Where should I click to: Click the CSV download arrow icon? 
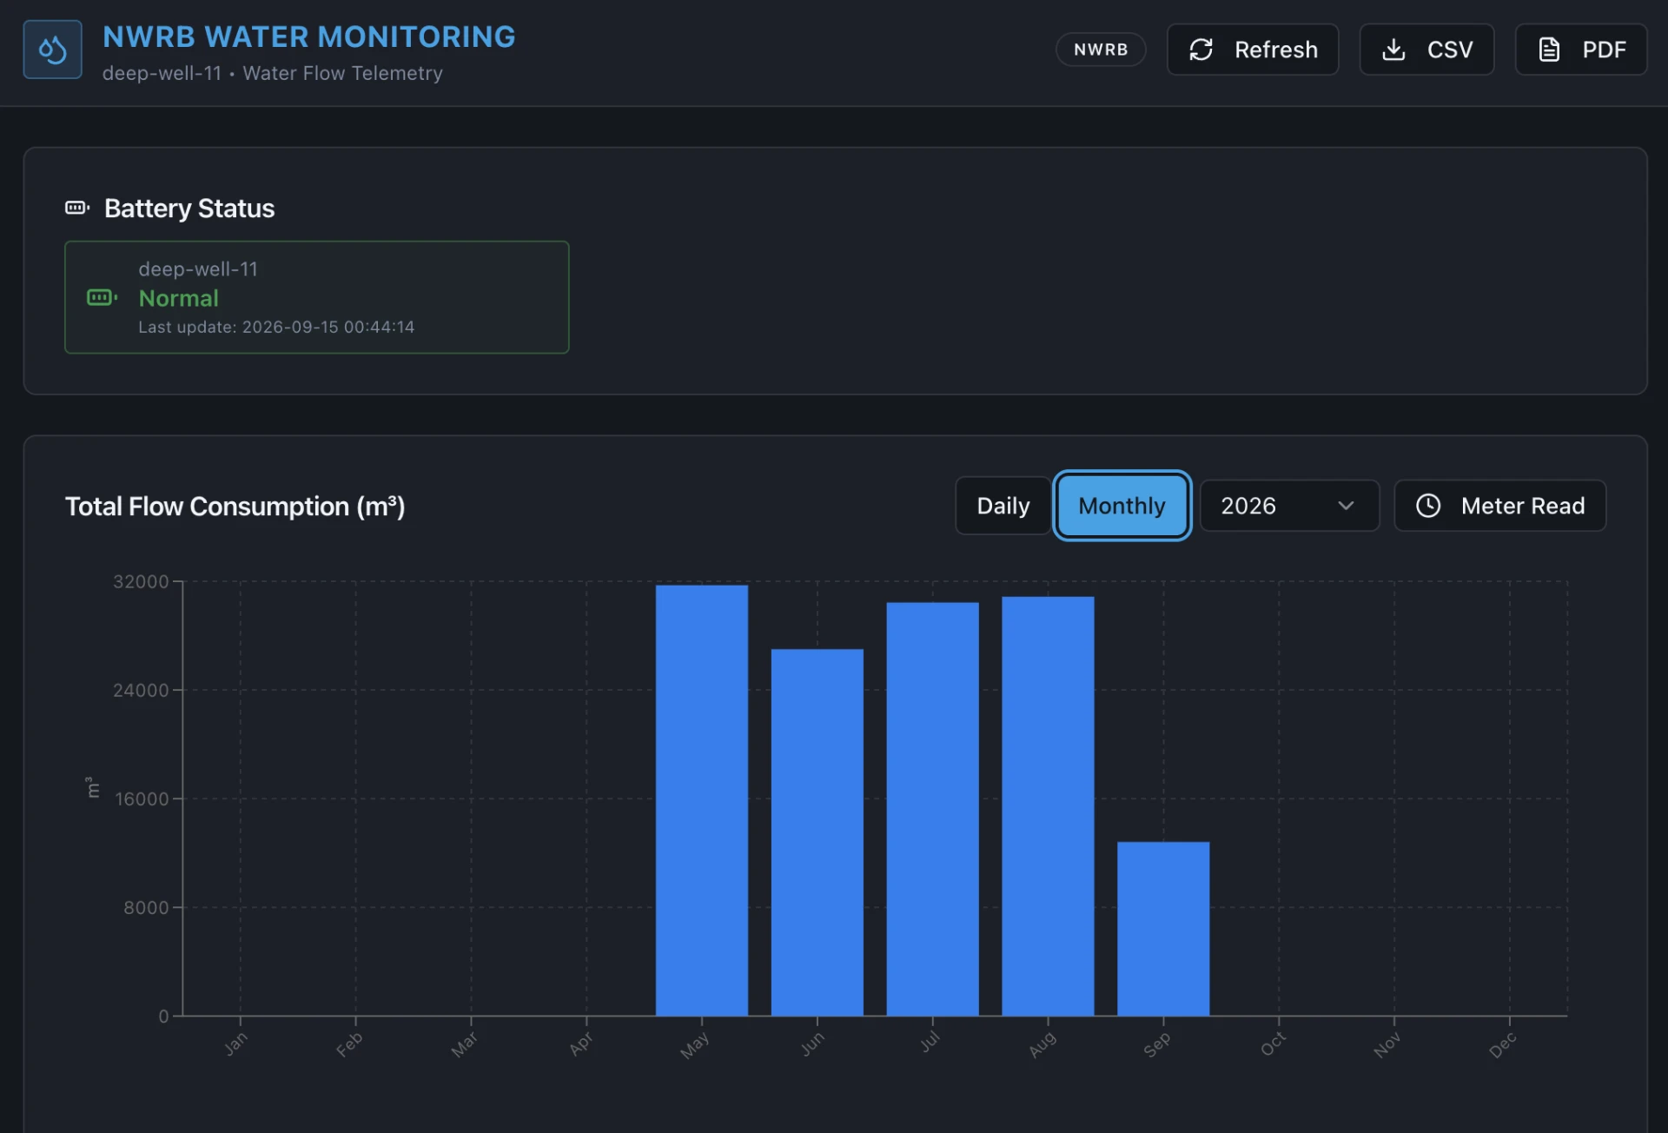[x=1393, y=50]
